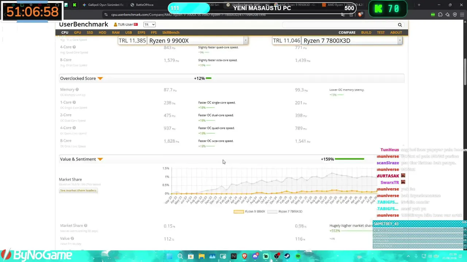The width and height of the screenshot is (467, 262).
Task: Click the site info icon in address bar
Action: (106, 15)
